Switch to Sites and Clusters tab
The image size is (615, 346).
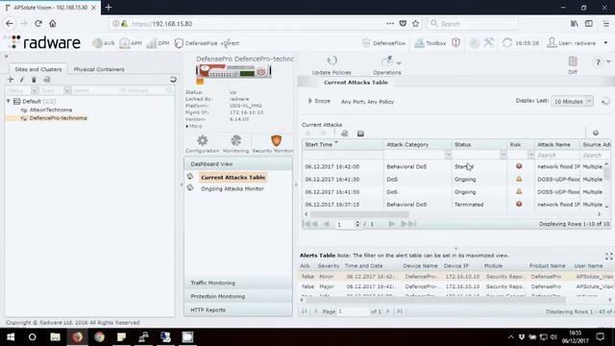point(38,69)
